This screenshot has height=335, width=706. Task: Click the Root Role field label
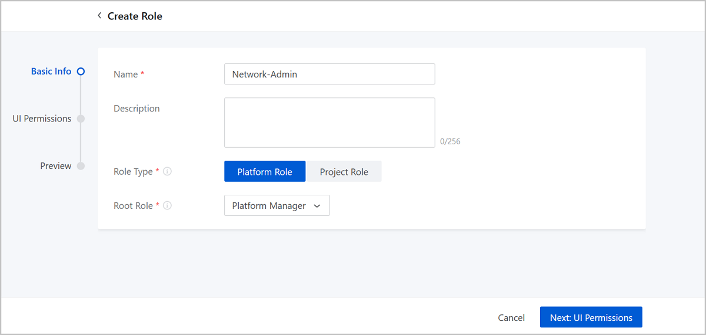[133, 206]
